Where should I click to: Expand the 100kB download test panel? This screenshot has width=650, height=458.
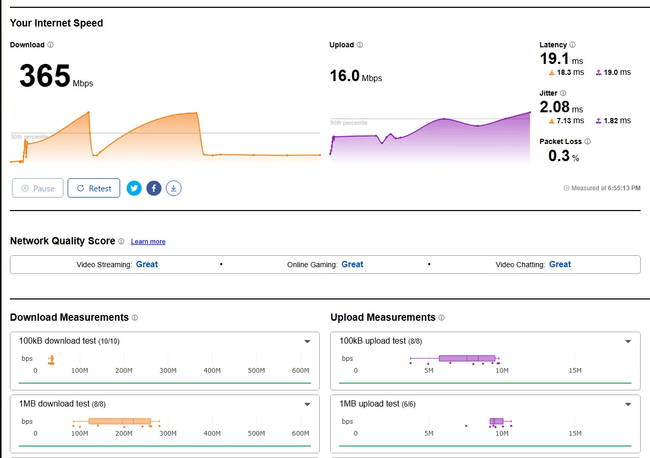click(307, 342)
